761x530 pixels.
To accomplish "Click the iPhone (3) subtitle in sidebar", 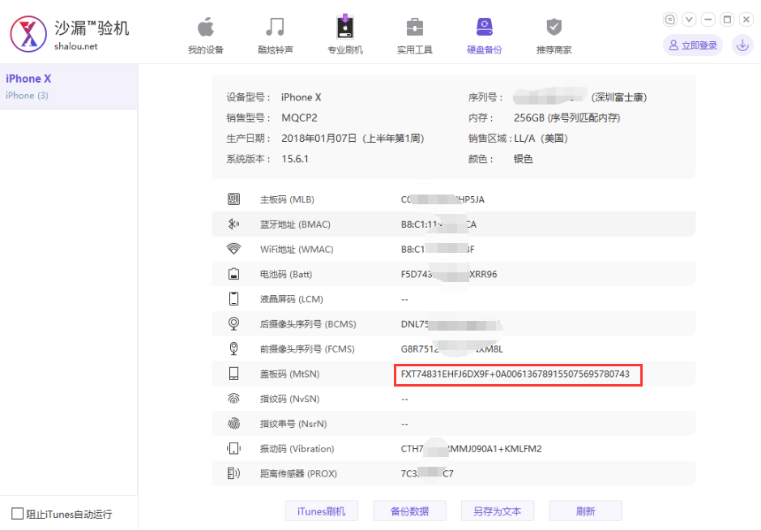I will pyautogui.click(x=28, y=95).
